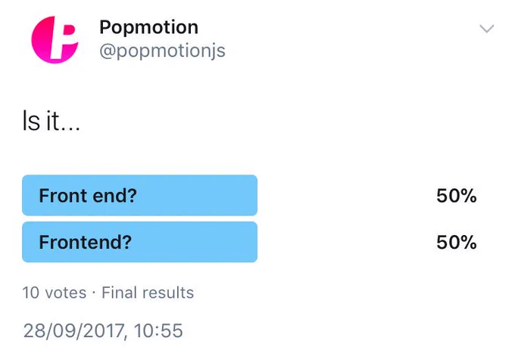This screenshot has width=515, height=353.
Task: Click the Front end blue result bar's empty right portion
Action: point(197,195)
